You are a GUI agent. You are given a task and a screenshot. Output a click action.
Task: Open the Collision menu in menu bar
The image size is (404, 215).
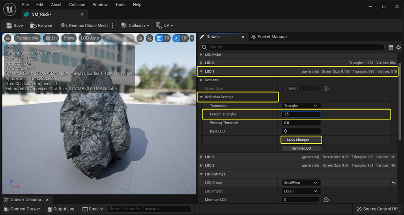(77, 5)
